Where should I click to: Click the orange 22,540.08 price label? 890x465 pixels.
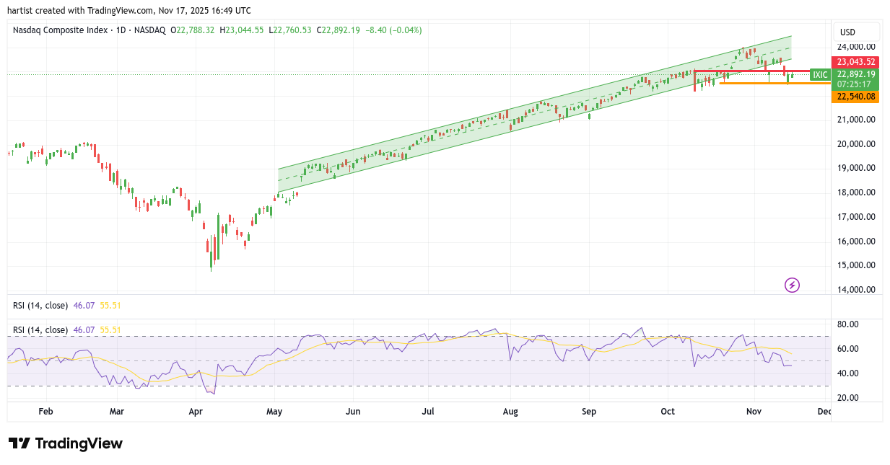tap(856, 97)
